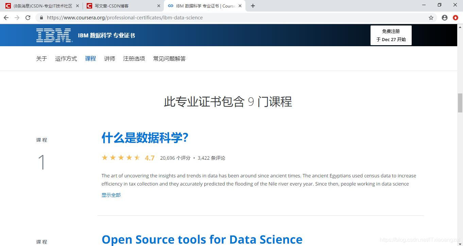Close the IBM 数据科学 Coursera tab
This screenshot has height=246, width=463.
click(x=240, y=6)
